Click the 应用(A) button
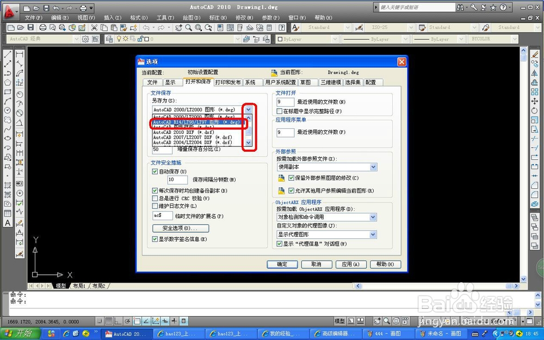544x340 pixels. [351, 264]
